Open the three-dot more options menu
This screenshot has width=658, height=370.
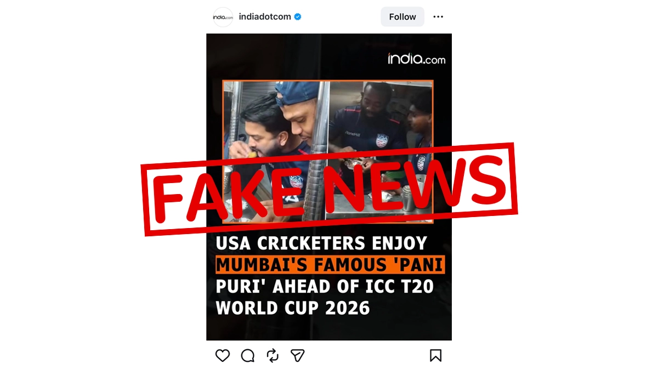click(438, 17)
